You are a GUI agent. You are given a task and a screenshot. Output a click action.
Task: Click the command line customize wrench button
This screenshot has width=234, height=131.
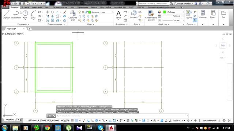(x=53, y=116)
